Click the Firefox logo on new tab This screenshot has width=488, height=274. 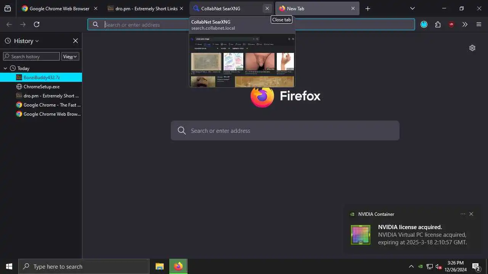pyautogui.click(x=262, y=96)
